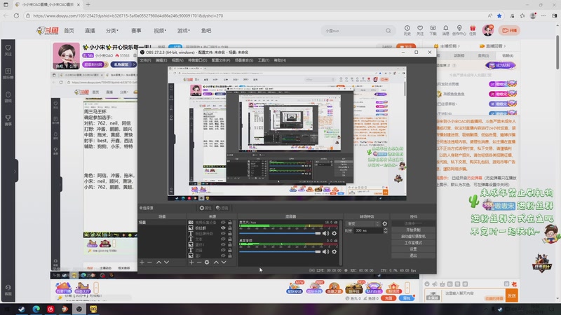Viewport: 561px width, 315px height.
Task: Open OBS 文件(F) menu
Action: tap(145, 60)
